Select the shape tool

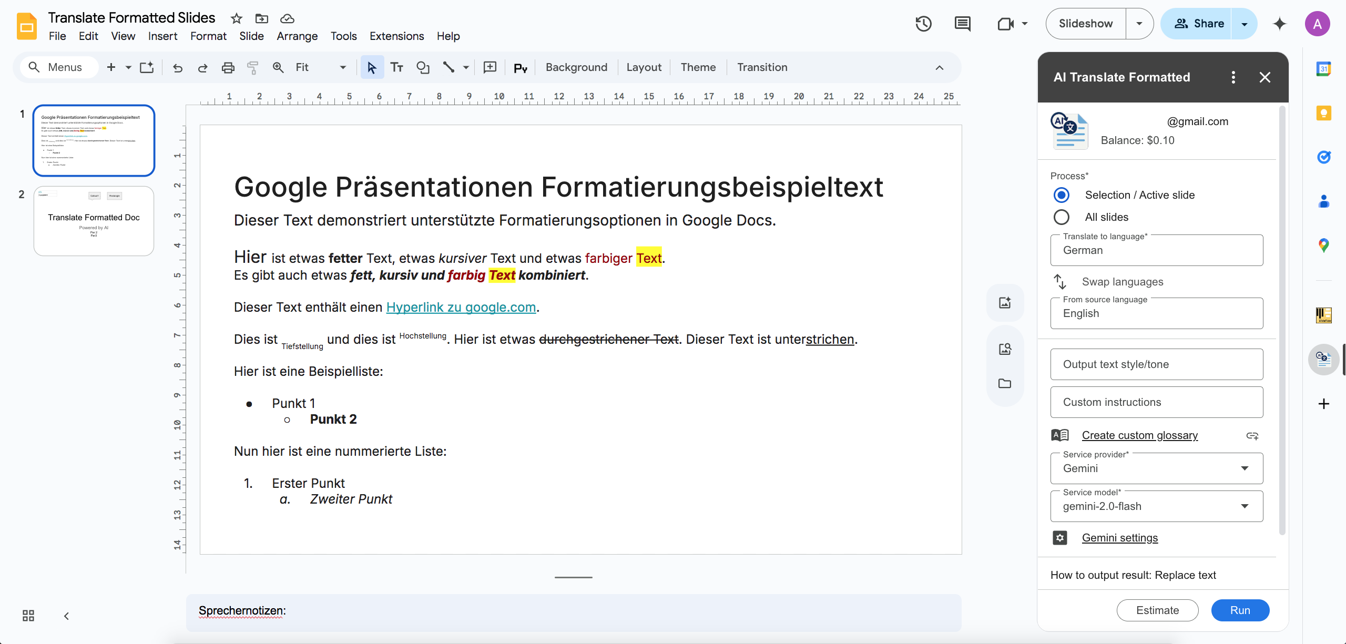pyautogui.click(x=423, y=67)
